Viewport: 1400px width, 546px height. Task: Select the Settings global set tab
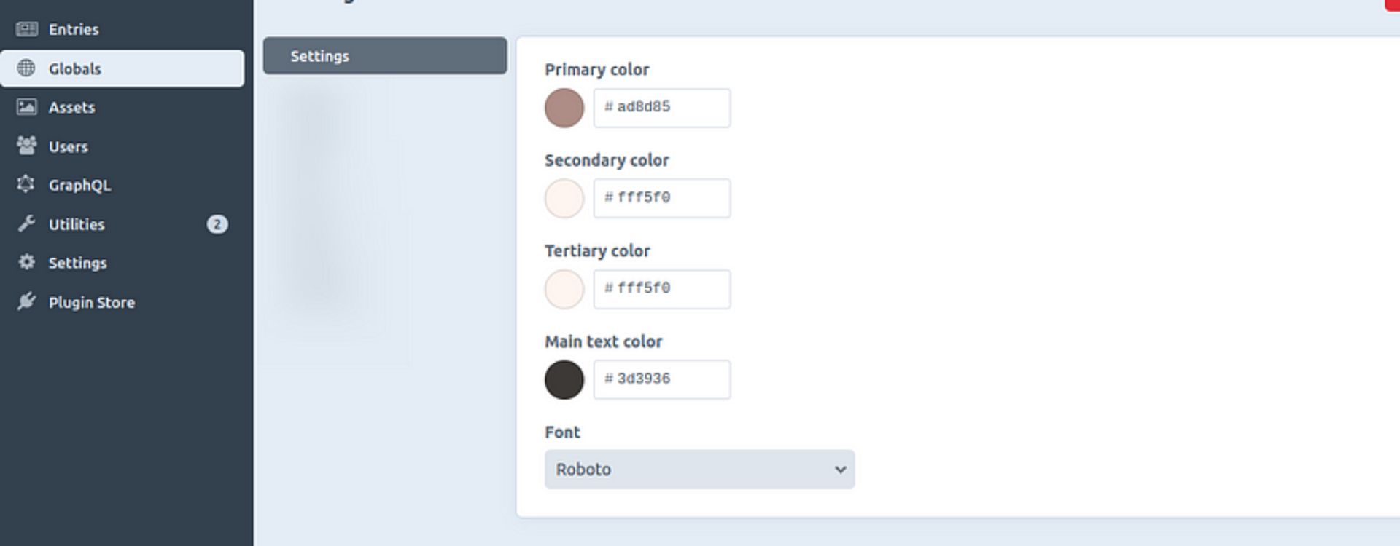385,56
